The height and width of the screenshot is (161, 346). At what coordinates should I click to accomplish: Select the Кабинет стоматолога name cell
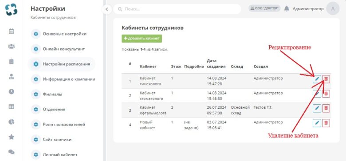[x=151, y=96]
